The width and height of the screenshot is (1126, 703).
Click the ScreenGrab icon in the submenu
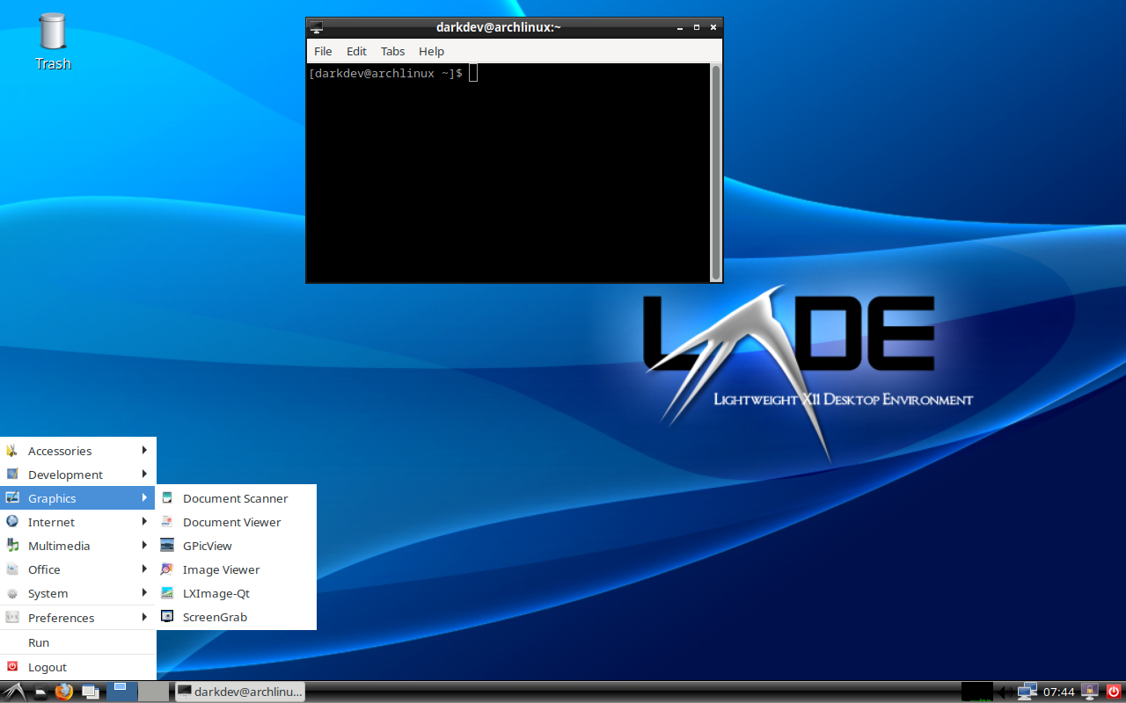point(167,617)
